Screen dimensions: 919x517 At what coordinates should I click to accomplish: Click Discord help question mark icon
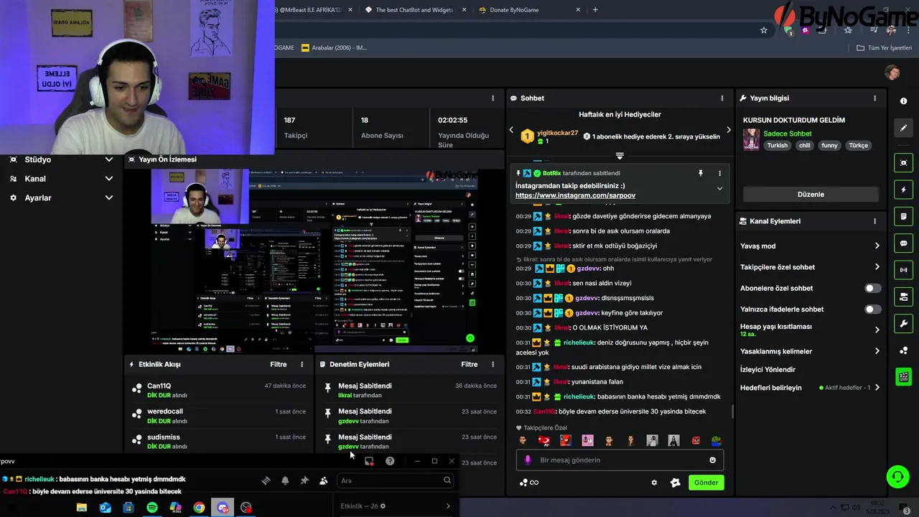click(390, 461)
